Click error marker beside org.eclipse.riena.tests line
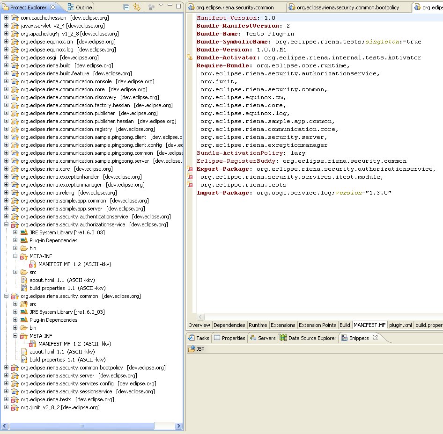443x434 pixels. coord(190,185)
